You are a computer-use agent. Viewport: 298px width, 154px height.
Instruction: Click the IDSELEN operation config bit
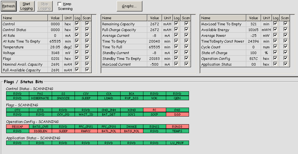click(40, 131)
